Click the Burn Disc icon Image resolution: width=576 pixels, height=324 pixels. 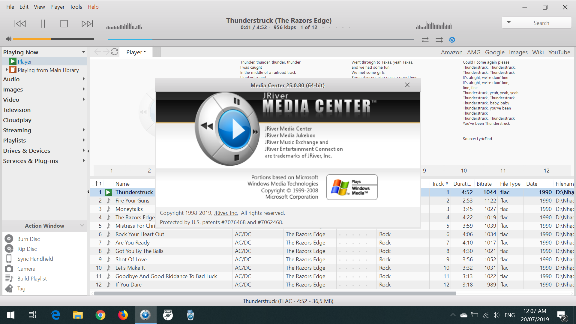pyautogui.click(x=9, y=239)
